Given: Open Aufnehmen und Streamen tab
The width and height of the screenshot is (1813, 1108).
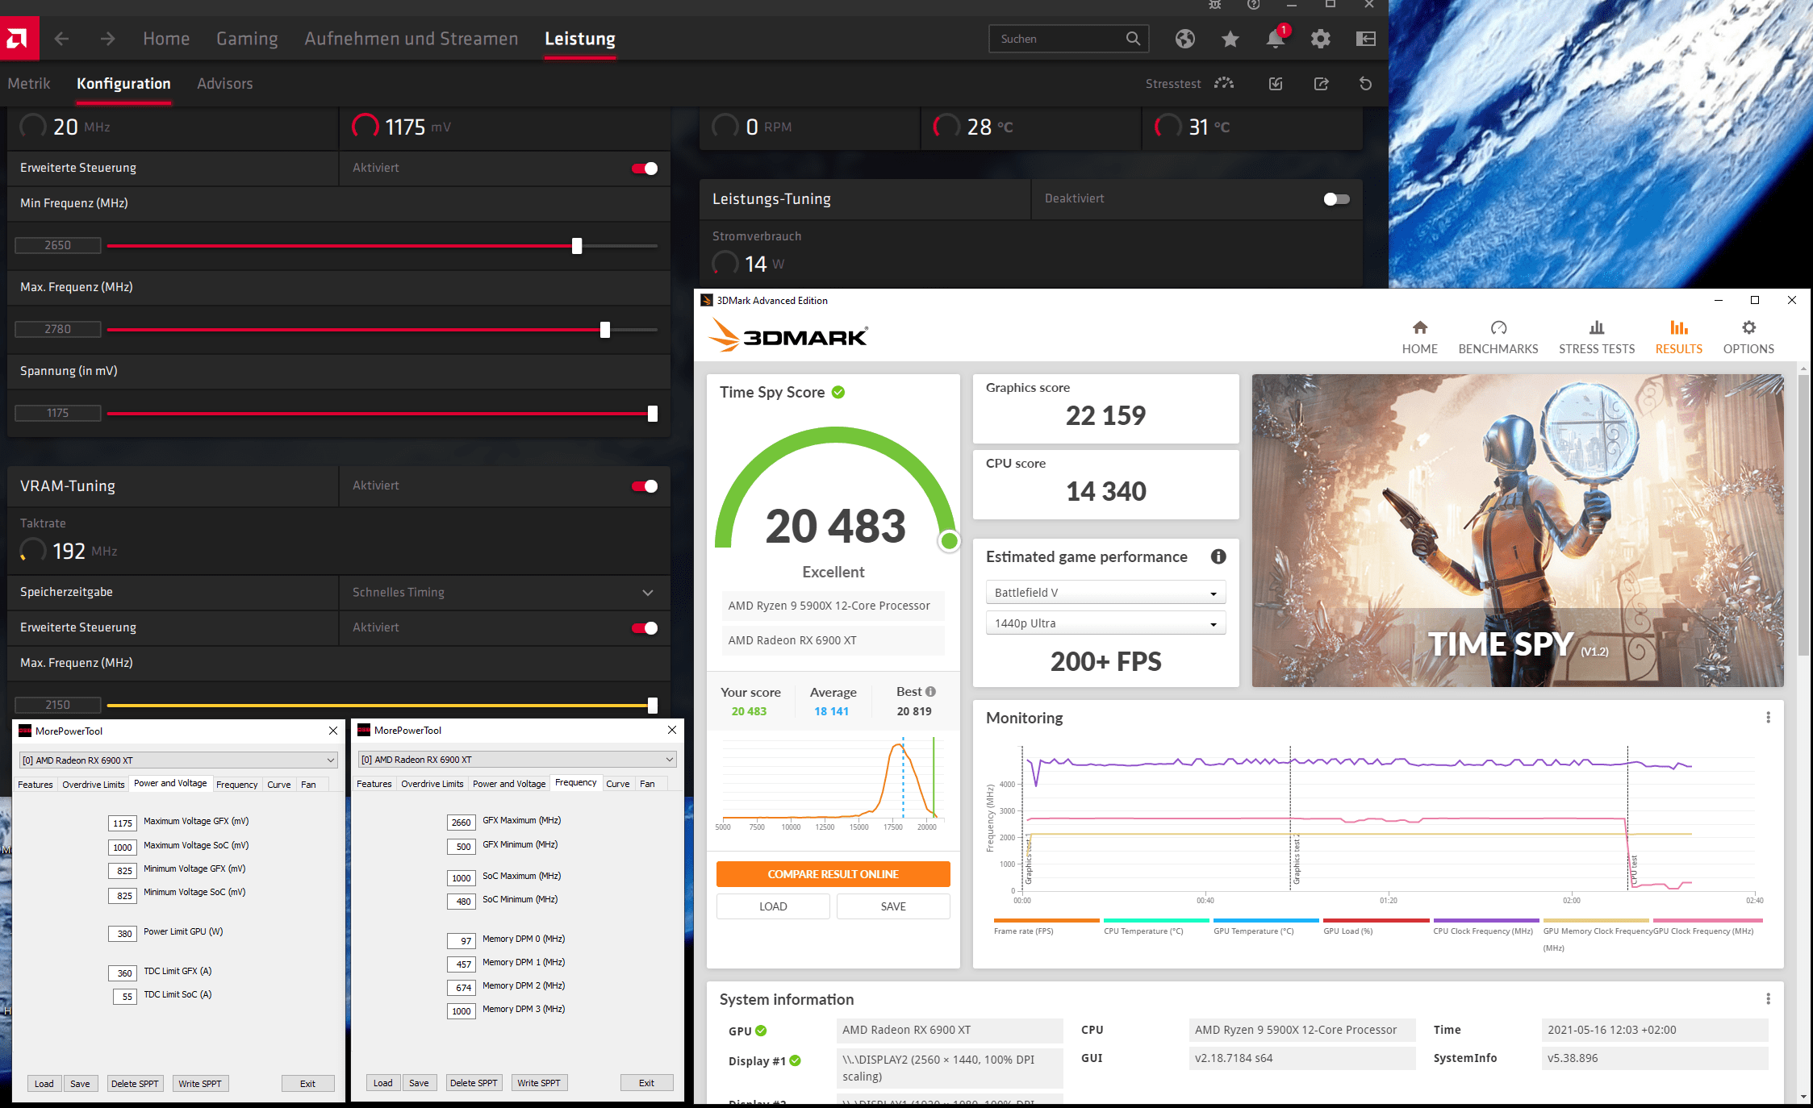Looking at the screenshot, I should tap(411, 39).
